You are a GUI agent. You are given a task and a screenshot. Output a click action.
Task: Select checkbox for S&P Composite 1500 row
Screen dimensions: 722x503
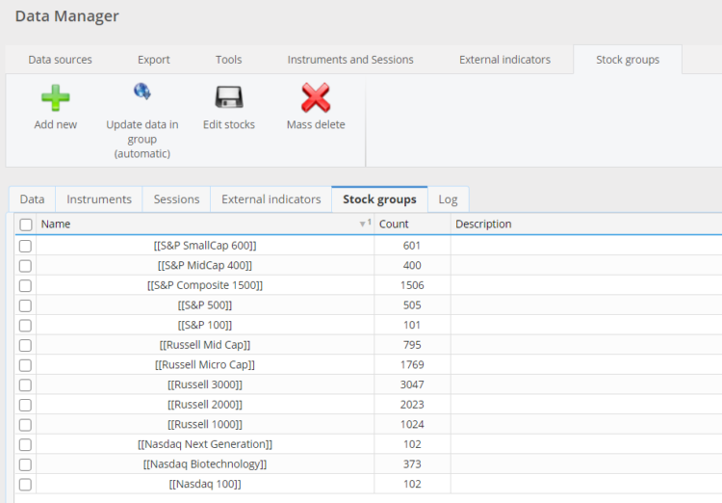coord(25,285)
